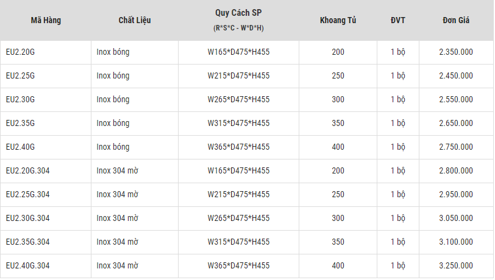Select W265*D475*H455 in EU2.30G row

click(238, 99)
